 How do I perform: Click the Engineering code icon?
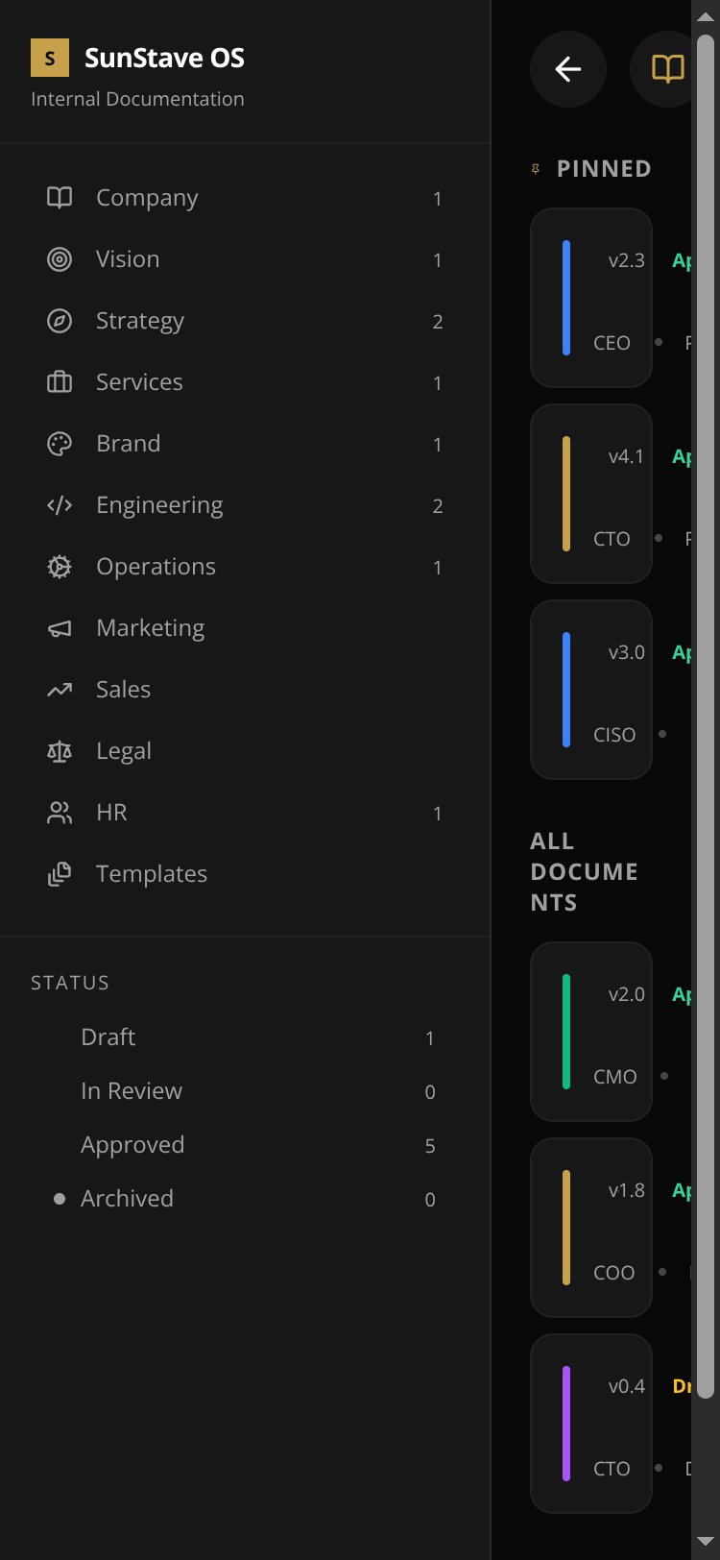(60, 505)
